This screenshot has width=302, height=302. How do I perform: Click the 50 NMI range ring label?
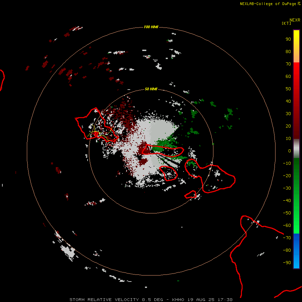(151, 89)
